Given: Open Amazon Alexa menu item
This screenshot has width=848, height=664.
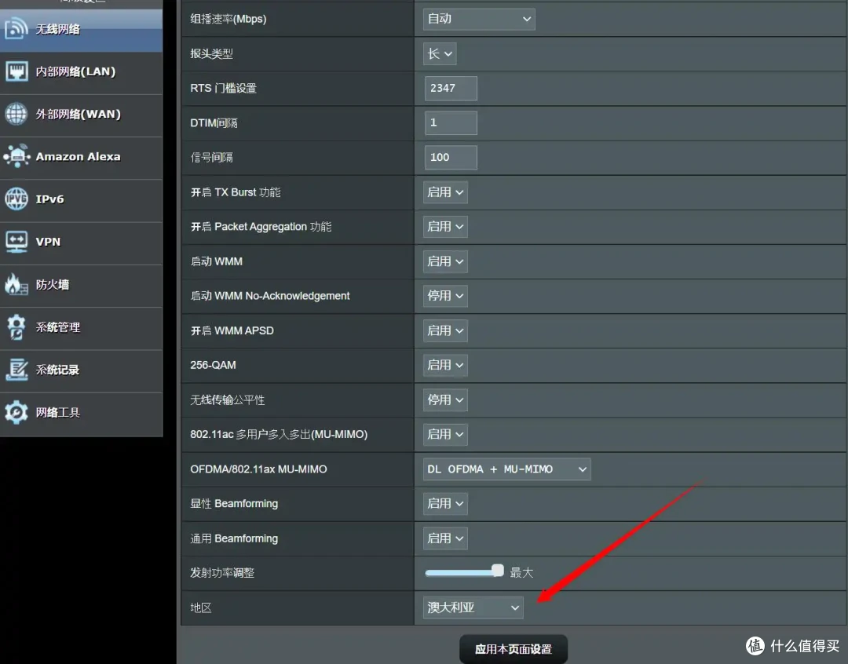Looking at the screenshot, I should coord(81,158).
